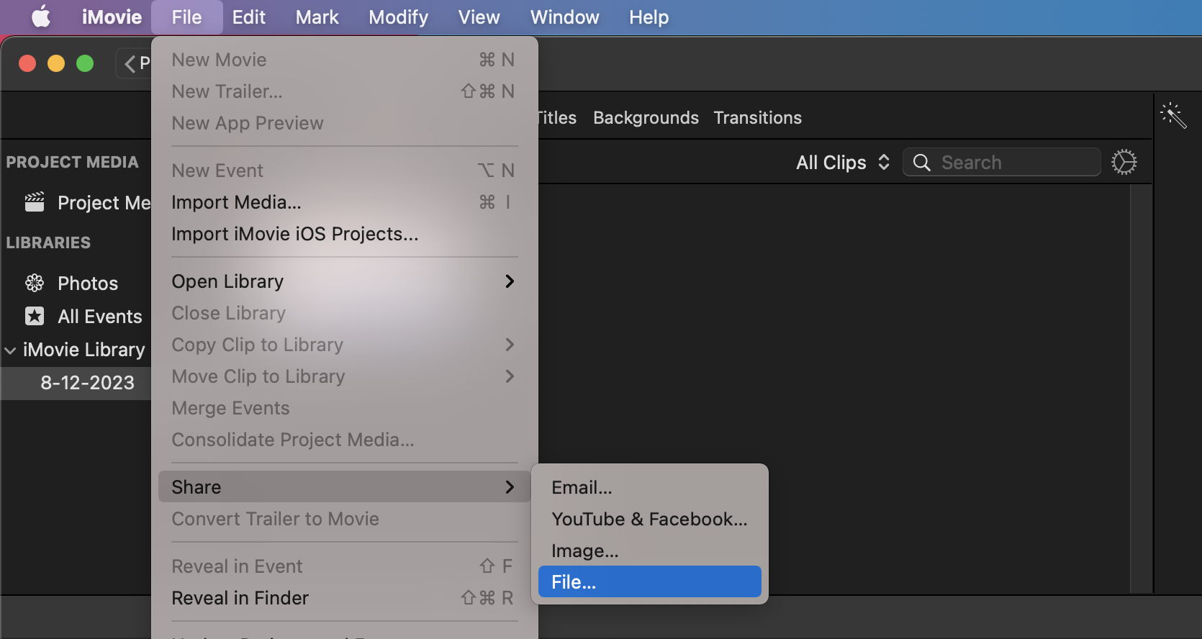The width and height of the screenshot is (1202, 639).
Task: Open the Edit menu
Action: pyautogui.click(x=248, y=17)
